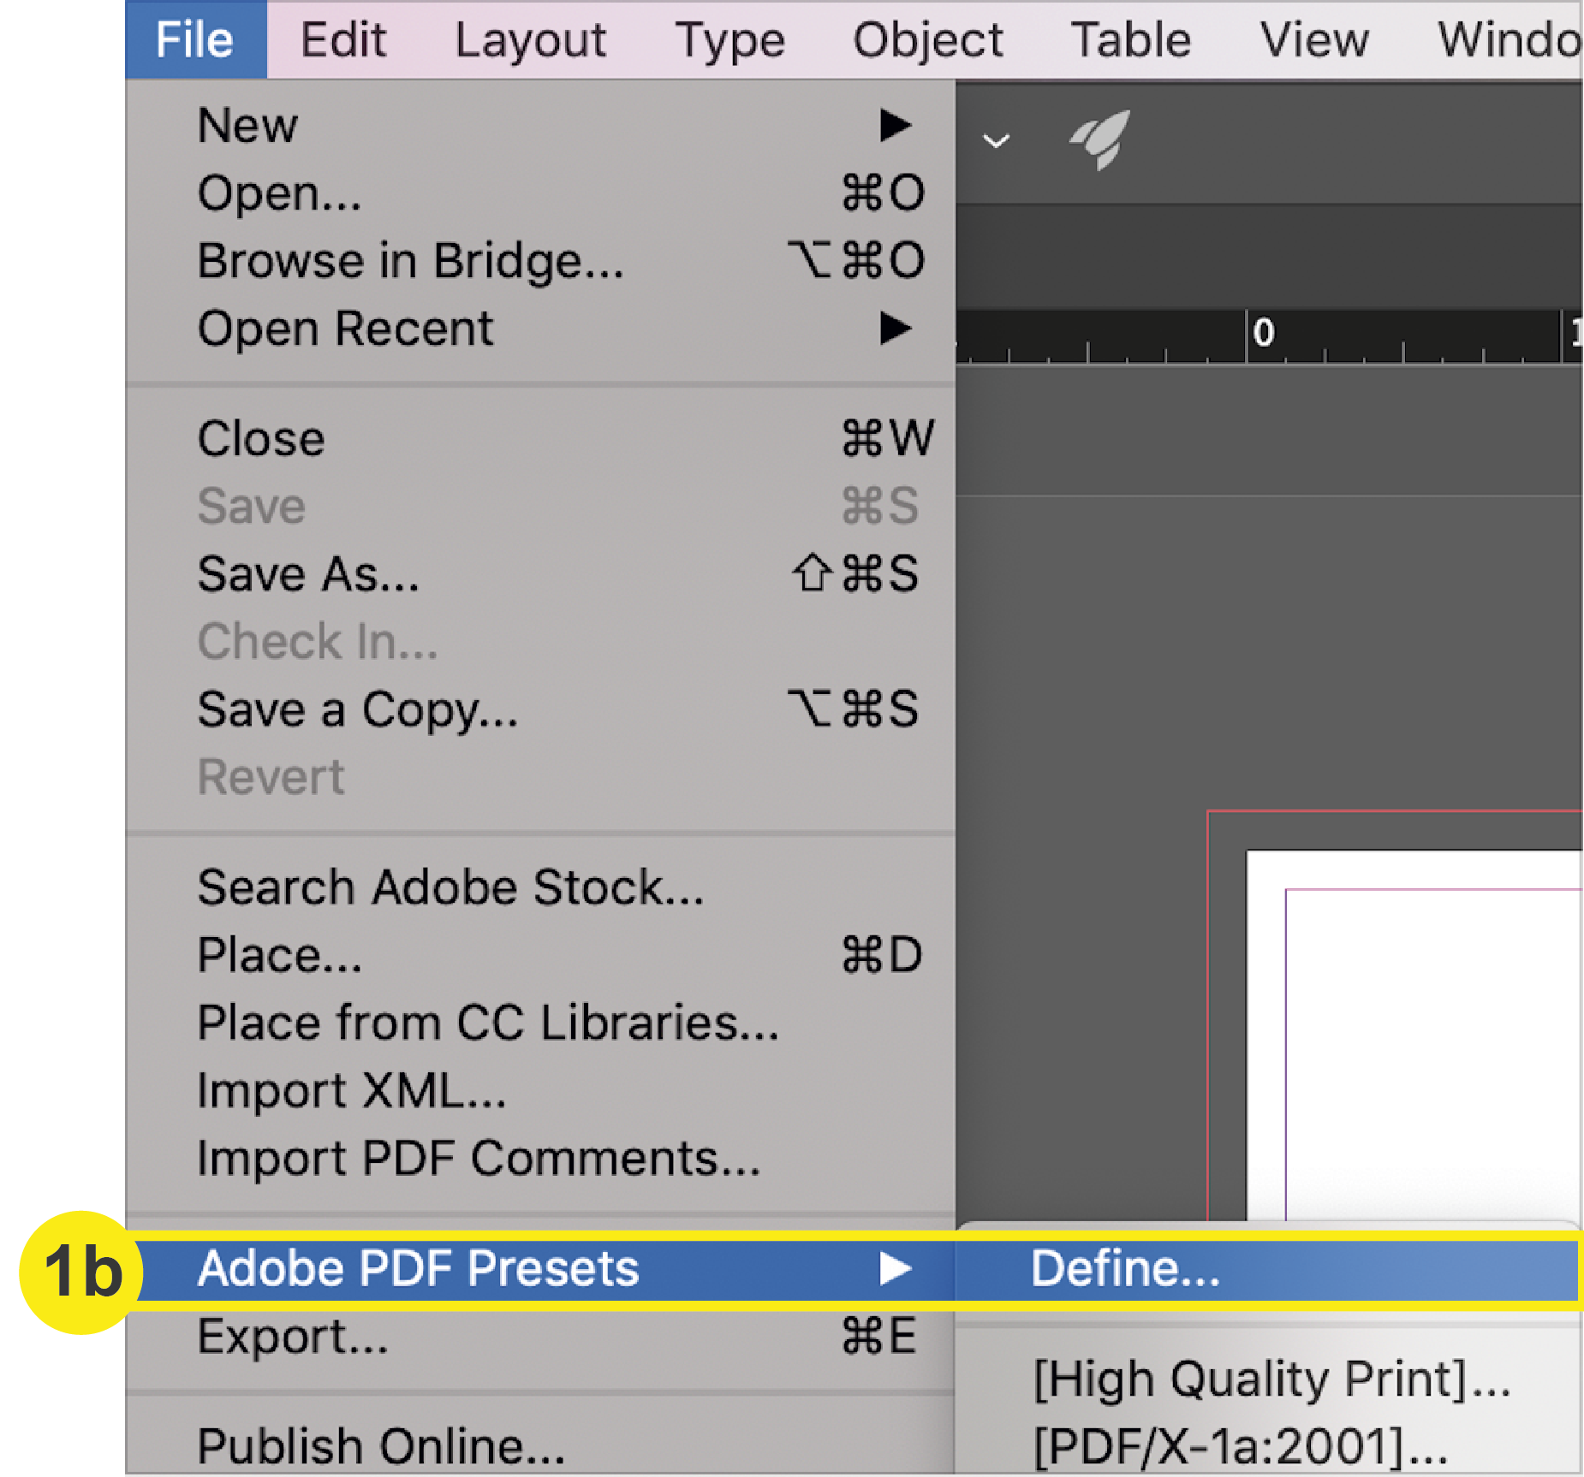
Task: Open the Table menu
Action: [1130, 39]
